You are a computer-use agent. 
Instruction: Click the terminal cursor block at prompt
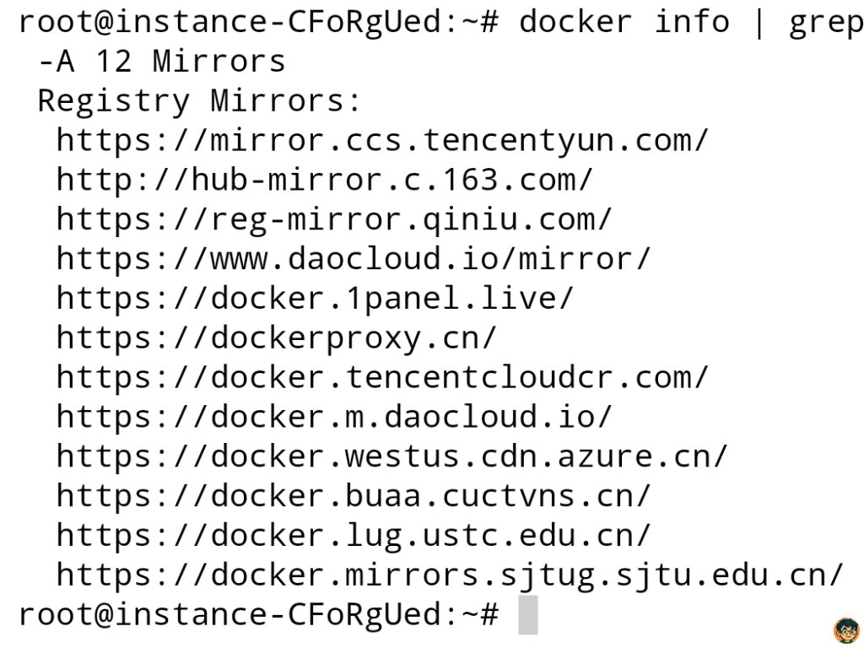(x=528, y=614)
